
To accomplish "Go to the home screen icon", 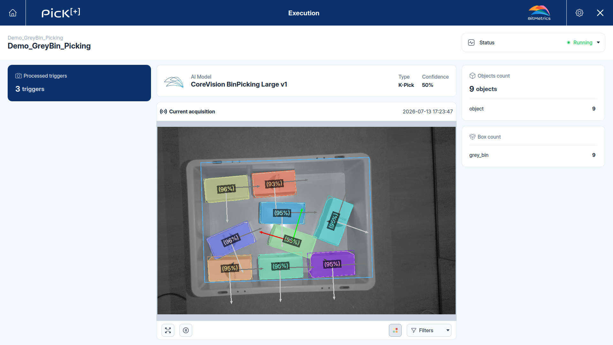I will click(x=13, y=13).
